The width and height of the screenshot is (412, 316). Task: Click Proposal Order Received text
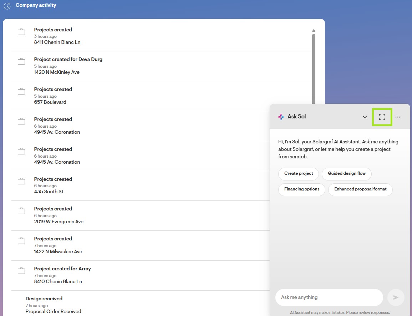pos(54,311)
